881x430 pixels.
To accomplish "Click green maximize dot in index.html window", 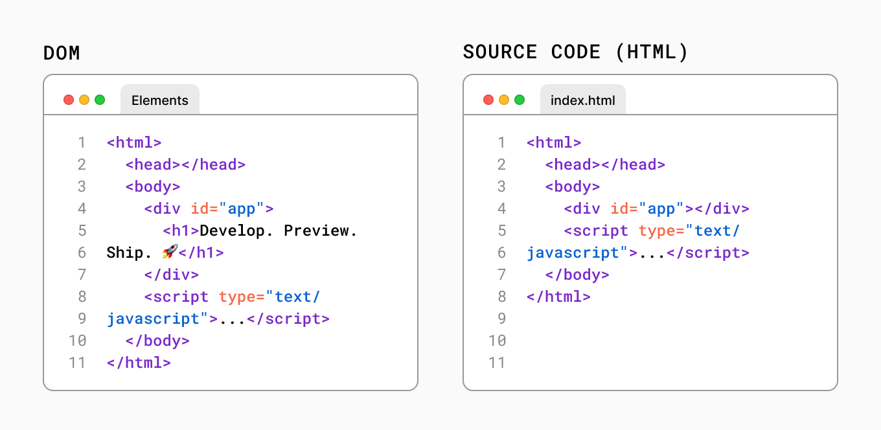I will [520, 100].
